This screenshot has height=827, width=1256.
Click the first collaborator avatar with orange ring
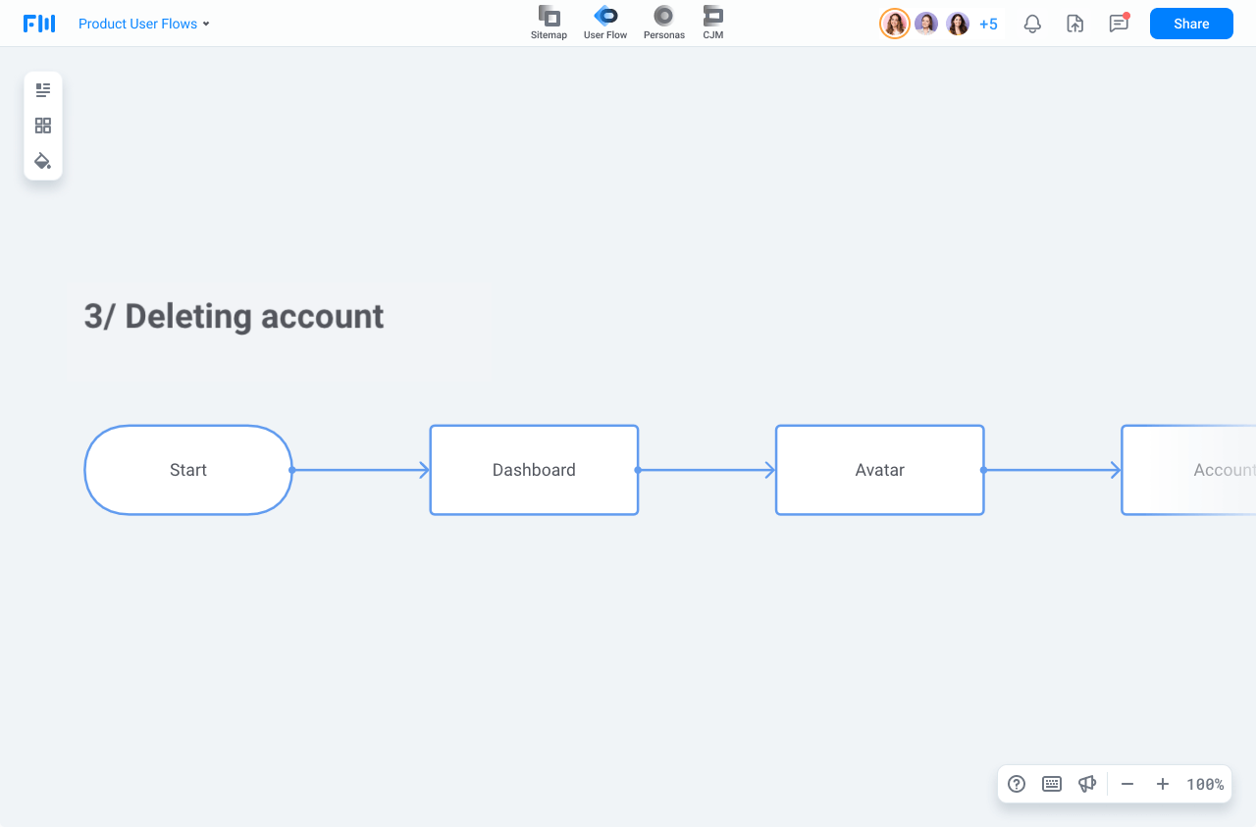[x=895, y=24]
